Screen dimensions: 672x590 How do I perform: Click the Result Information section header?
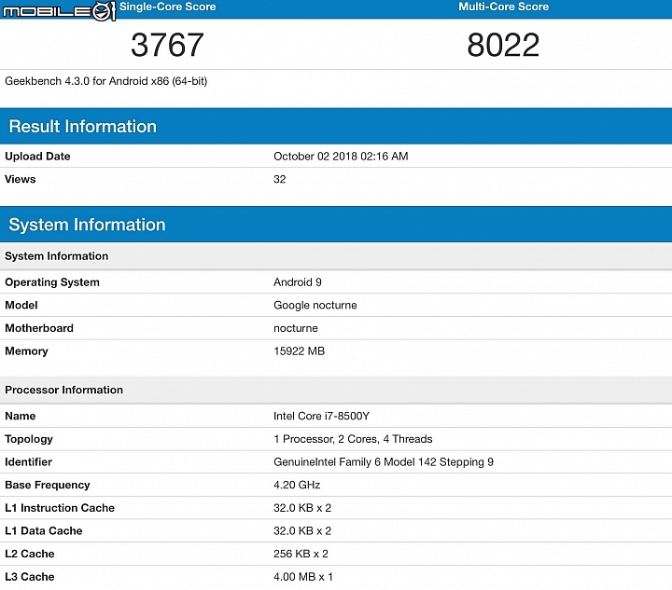tap(336, 126)
